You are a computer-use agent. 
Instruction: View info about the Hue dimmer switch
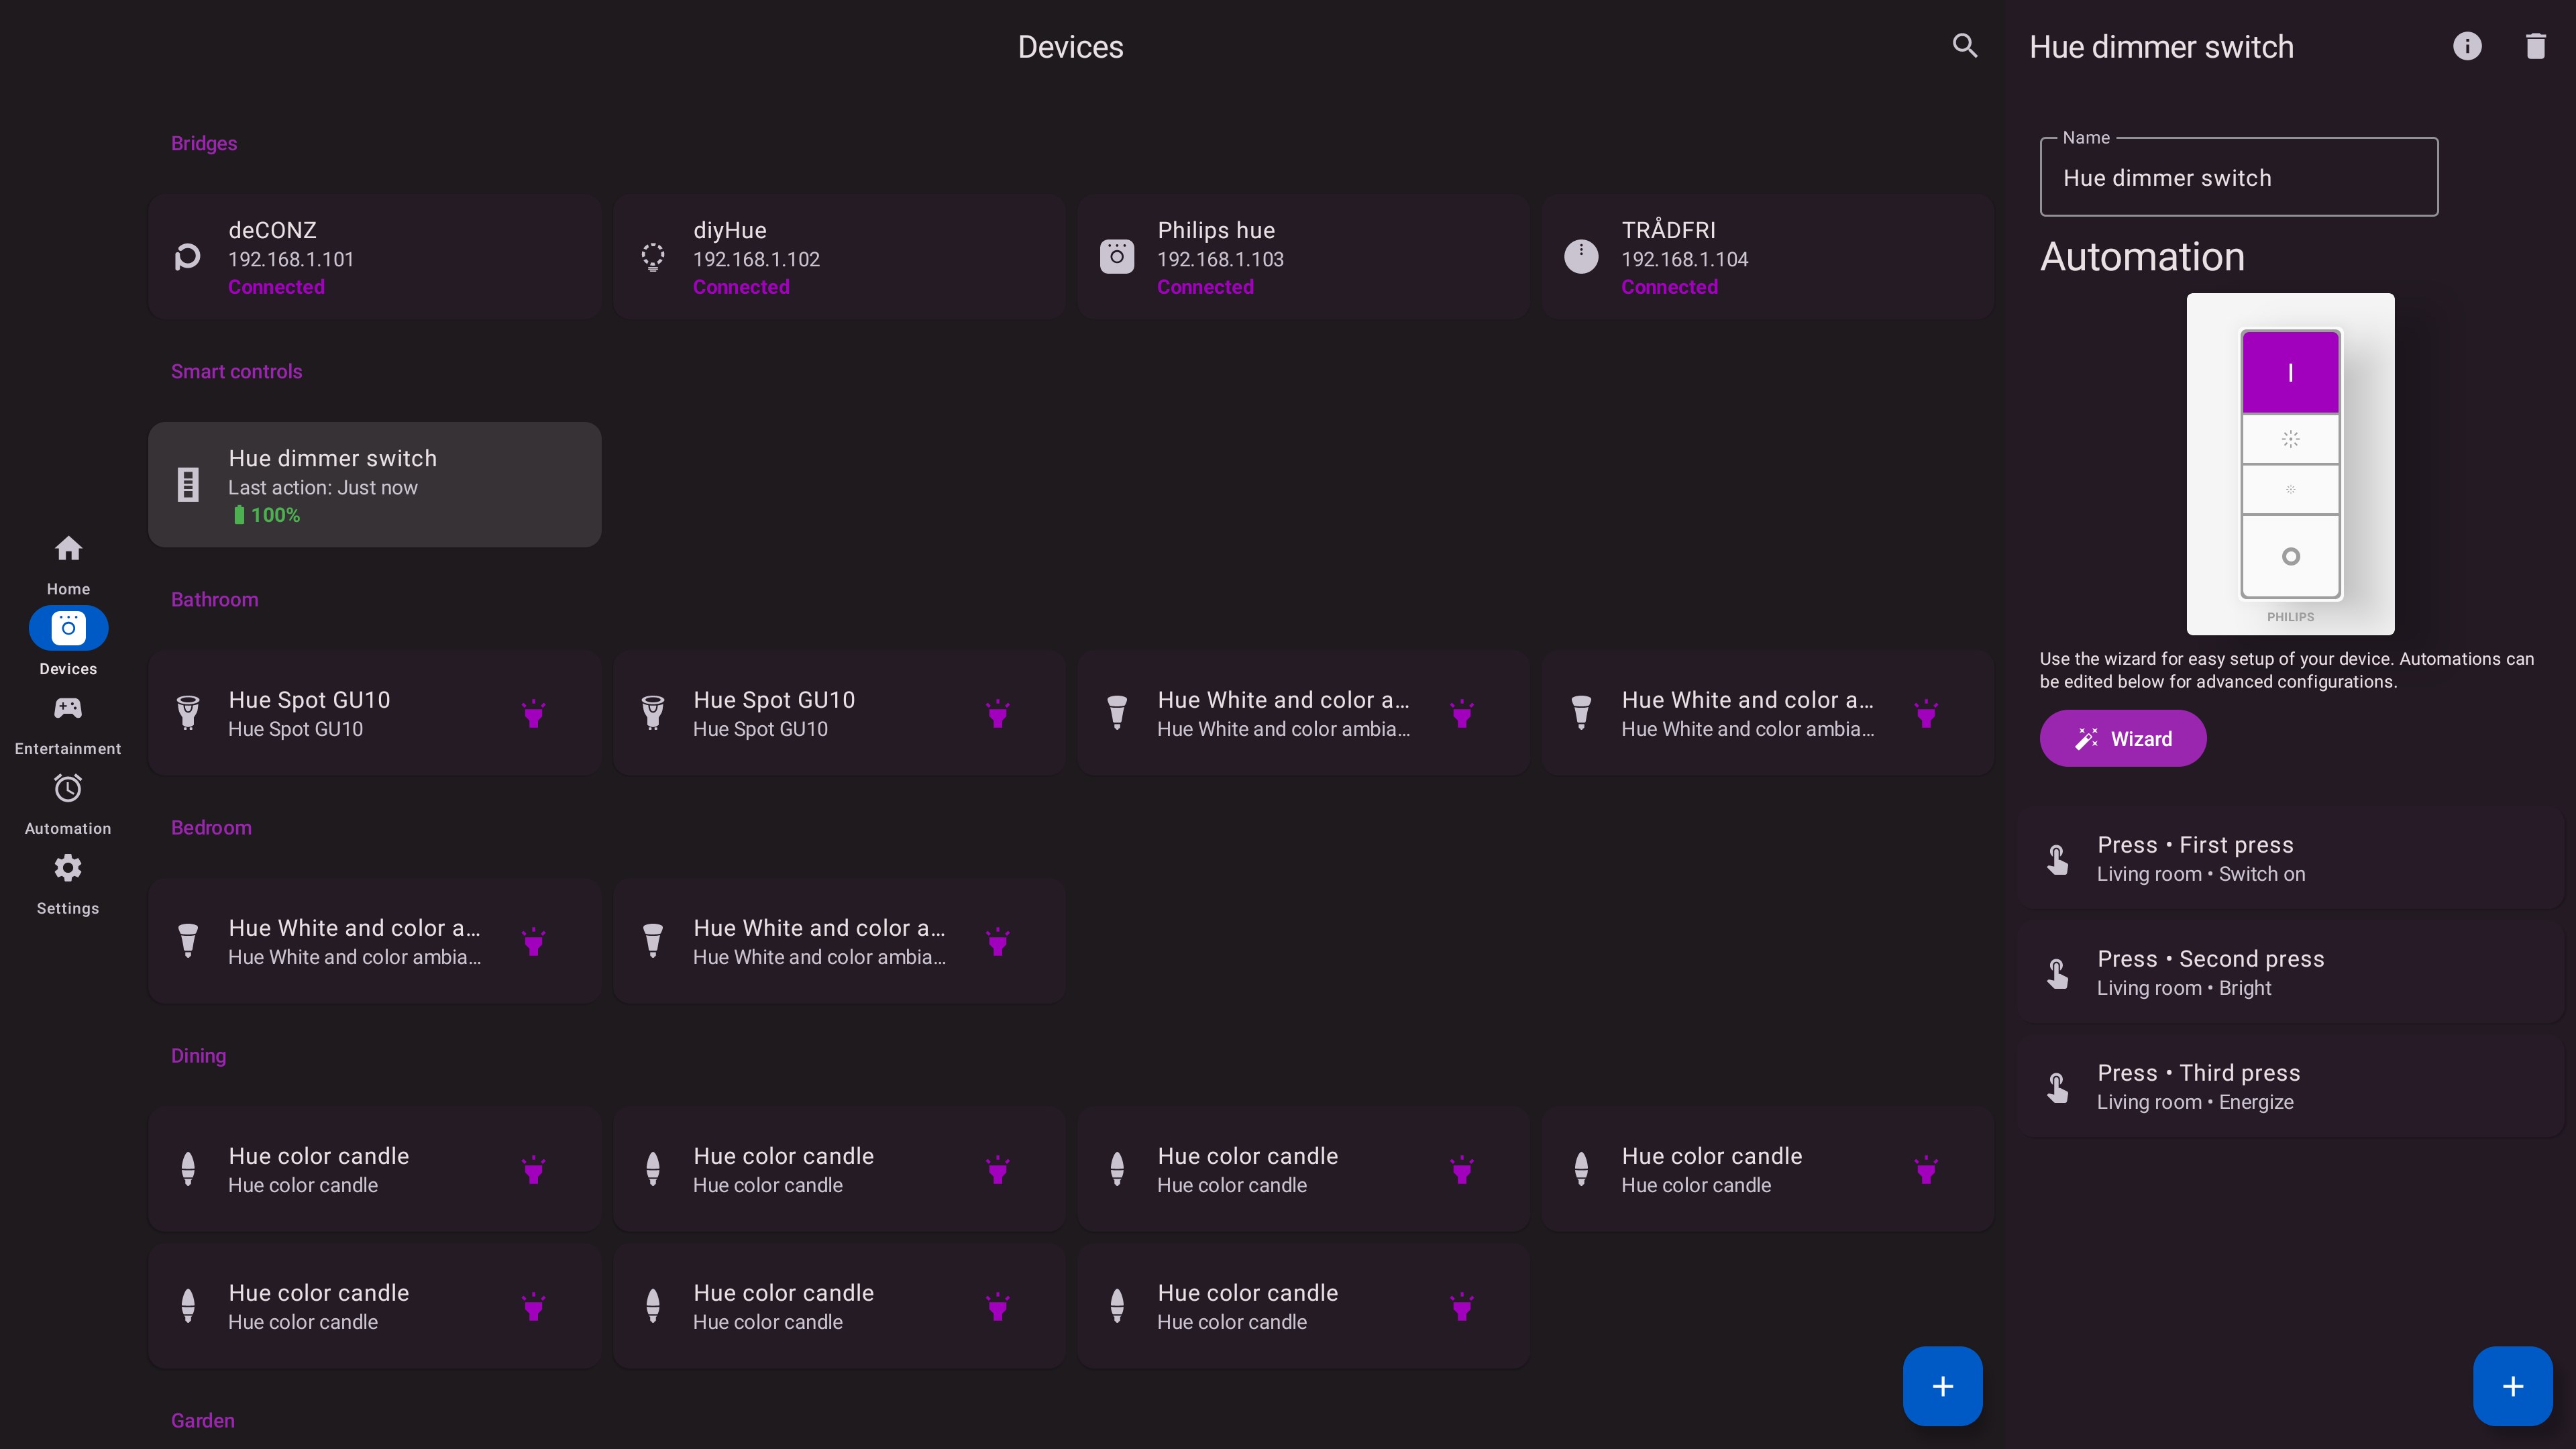[x=2468, y=46]
